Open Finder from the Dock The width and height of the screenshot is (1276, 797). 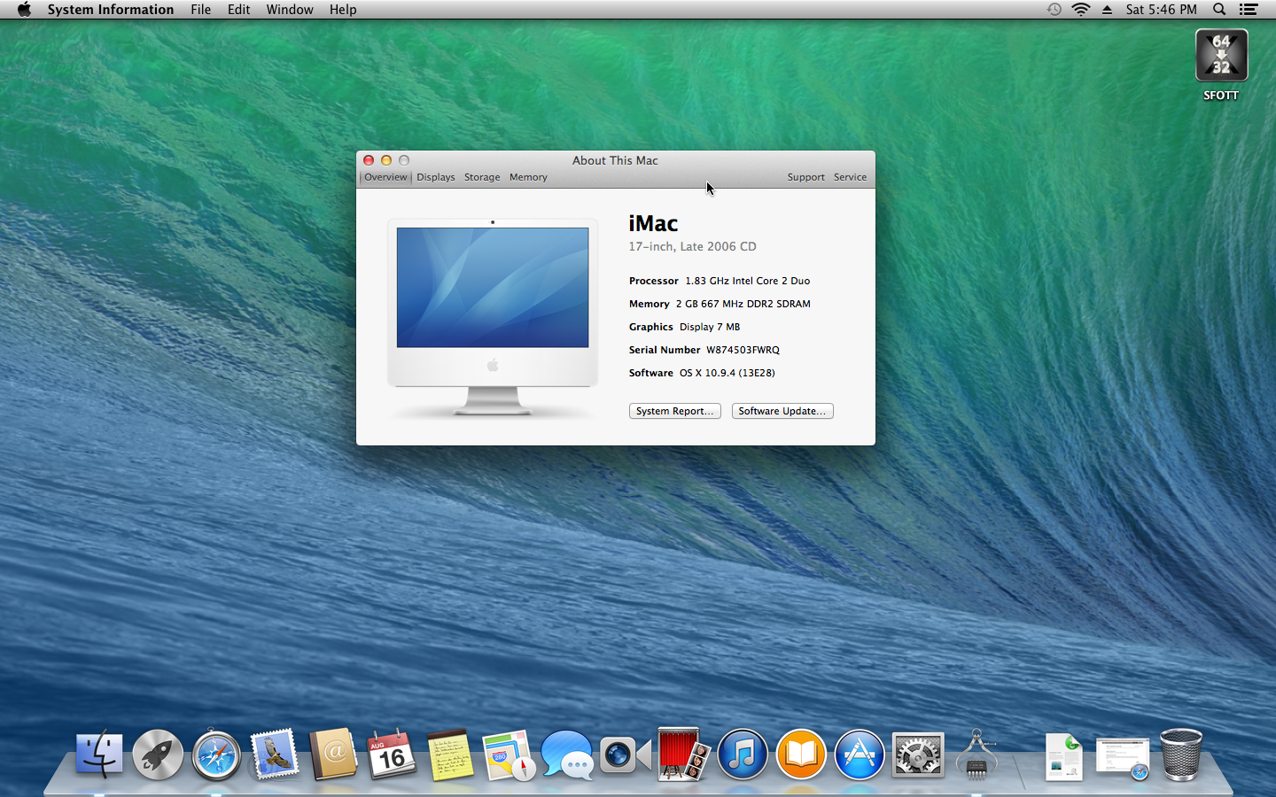tap(98, 754)
